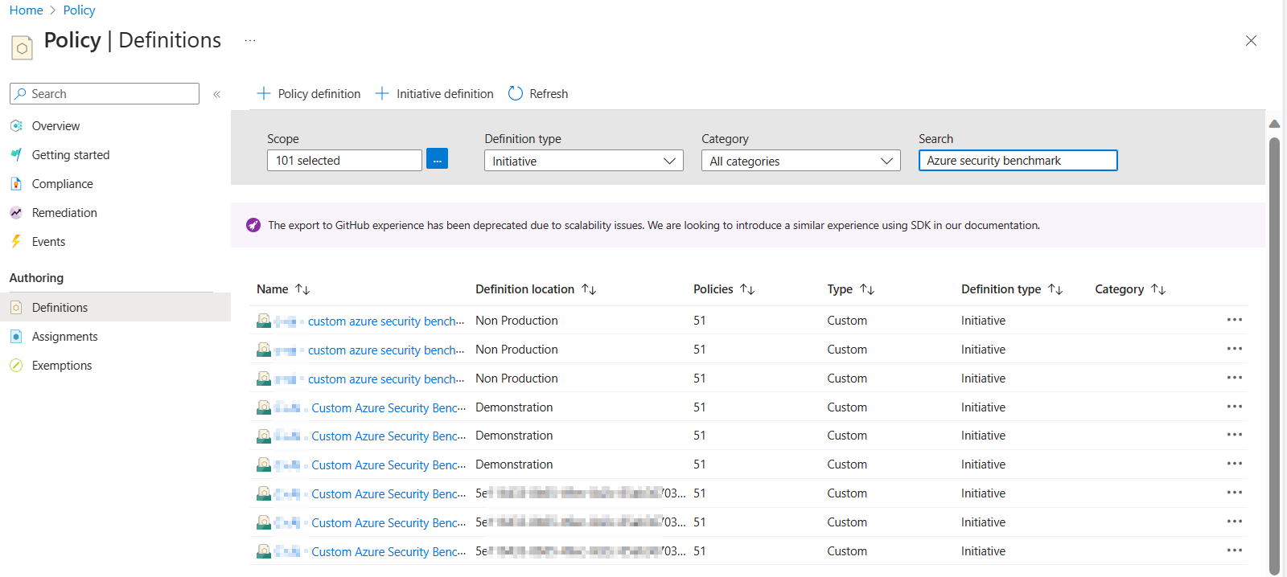
Task: Click the second Demonstration location cell
Action: pos(514,436)
